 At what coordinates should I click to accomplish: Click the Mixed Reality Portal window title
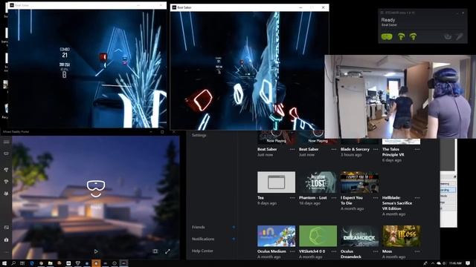click(16, 132)
